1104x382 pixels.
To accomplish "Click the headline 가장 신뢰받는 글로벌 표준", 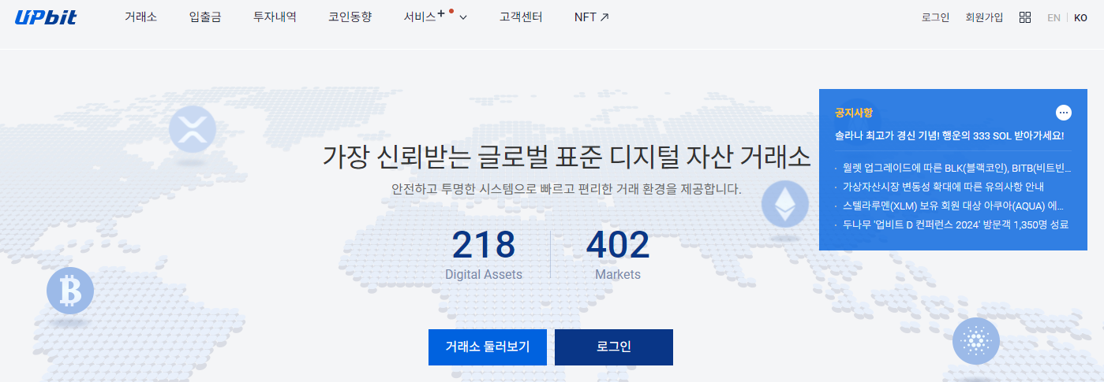I will coord(566,156).
